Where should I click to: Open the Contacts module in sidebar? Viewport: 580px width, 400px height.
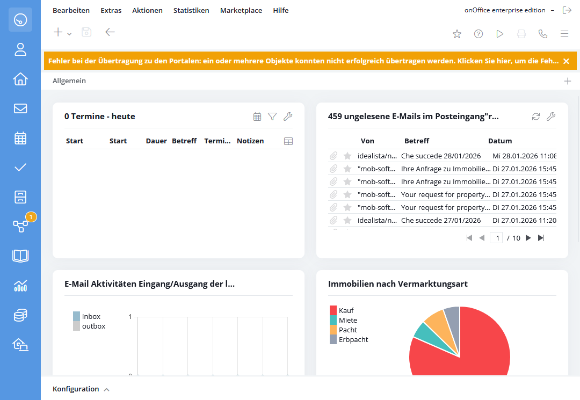pos(20,50)
